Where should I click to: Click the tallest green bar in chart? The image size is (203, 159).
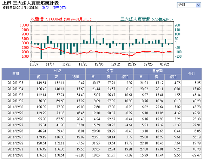(x=90, y=35)
